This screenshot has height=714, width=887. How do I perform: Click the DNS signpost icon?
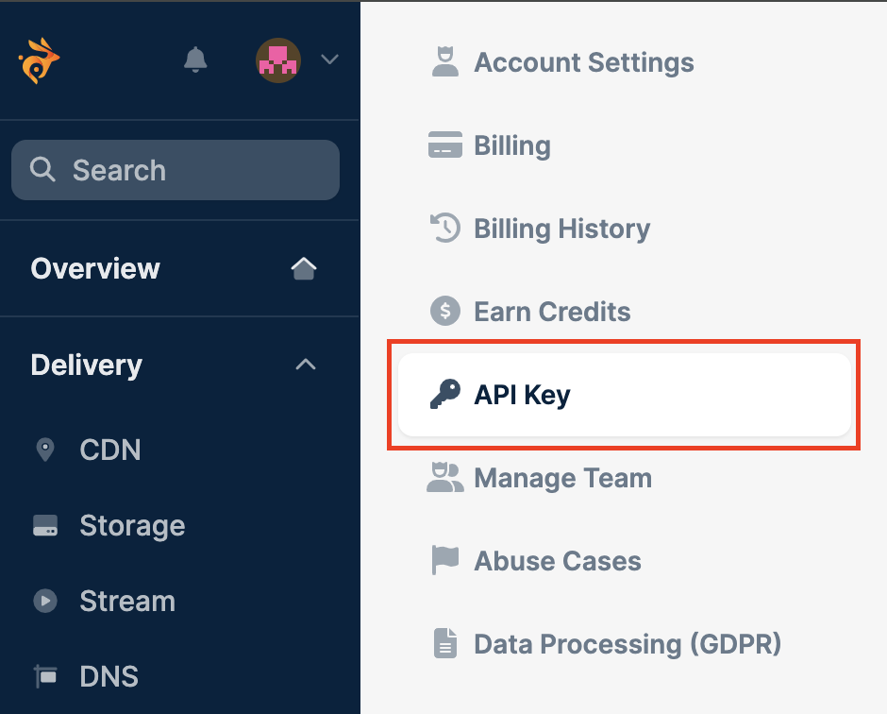coord(45,676)
